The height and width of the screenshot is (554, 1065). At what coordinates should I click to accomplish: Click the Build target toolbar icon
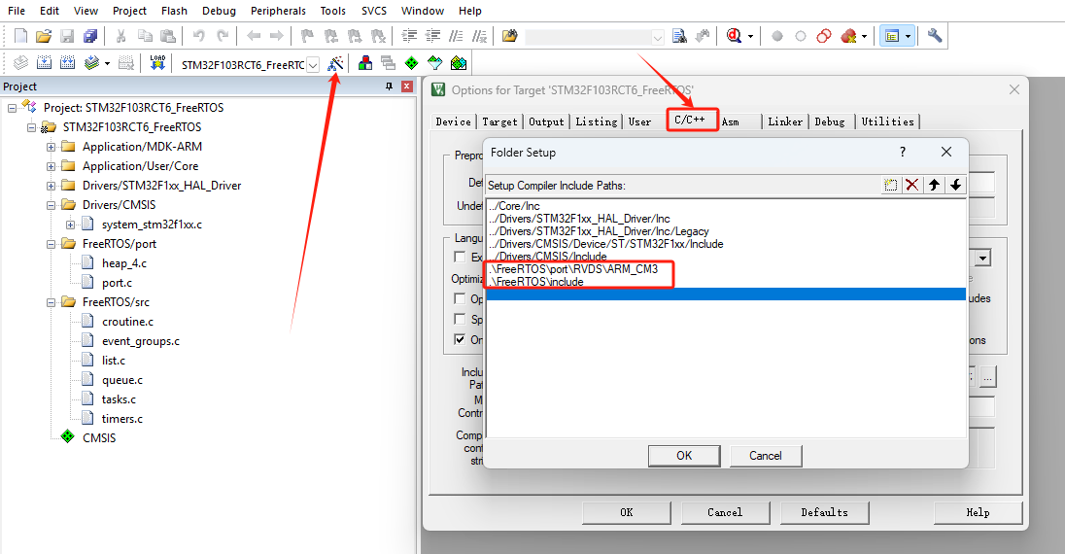pyautogui.click(x=44, y=63)
